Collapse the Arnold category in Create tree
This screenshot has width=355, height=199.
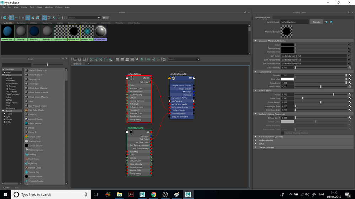(x=3, y=111)
